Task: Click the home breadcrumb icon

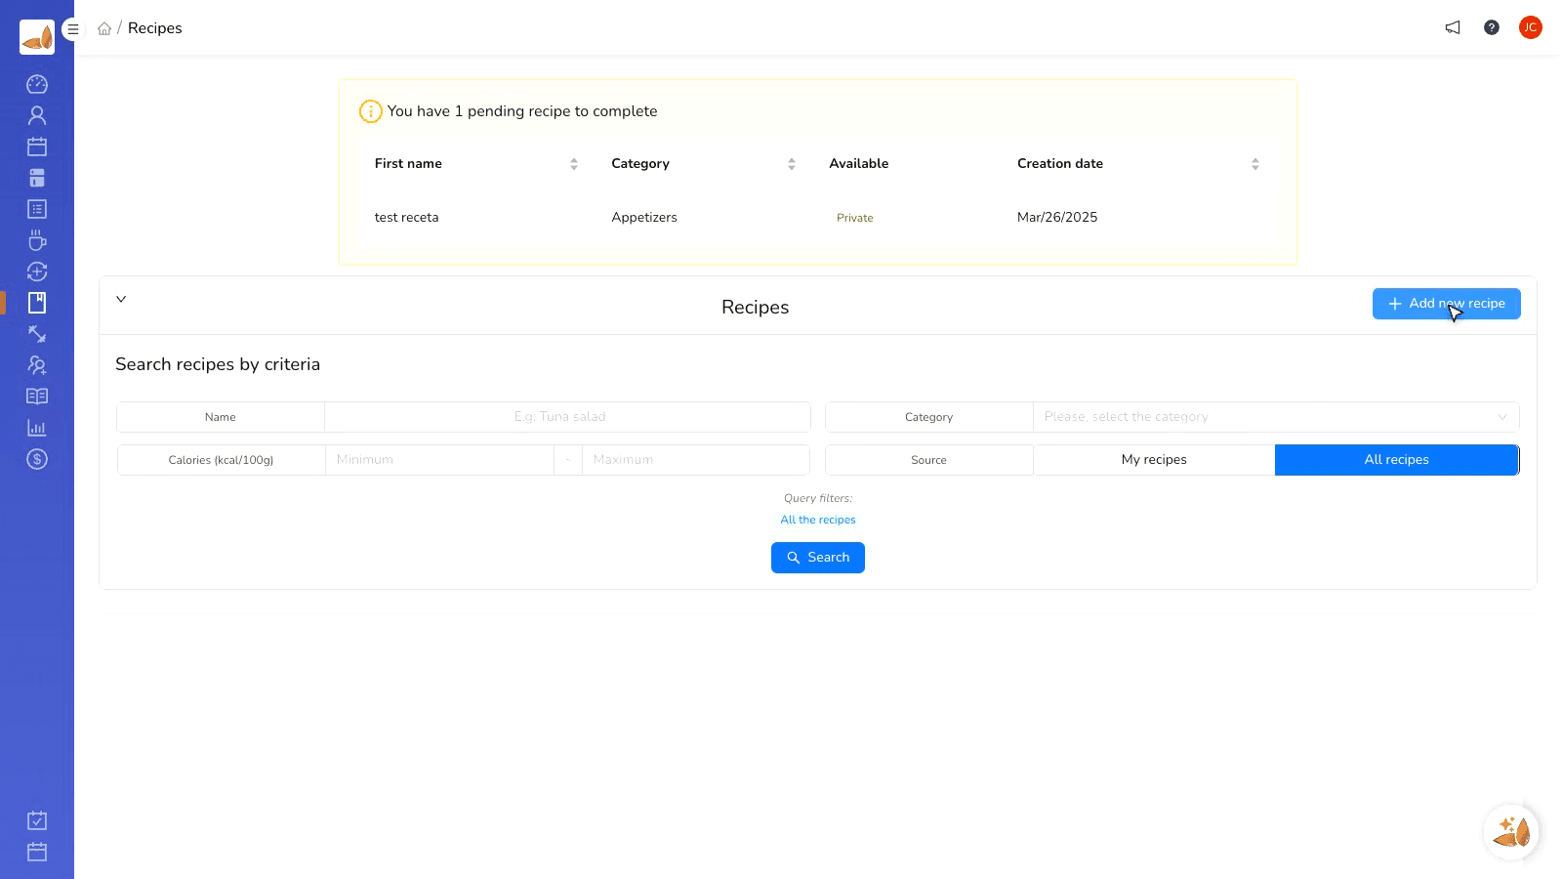Action: [104, 28]
